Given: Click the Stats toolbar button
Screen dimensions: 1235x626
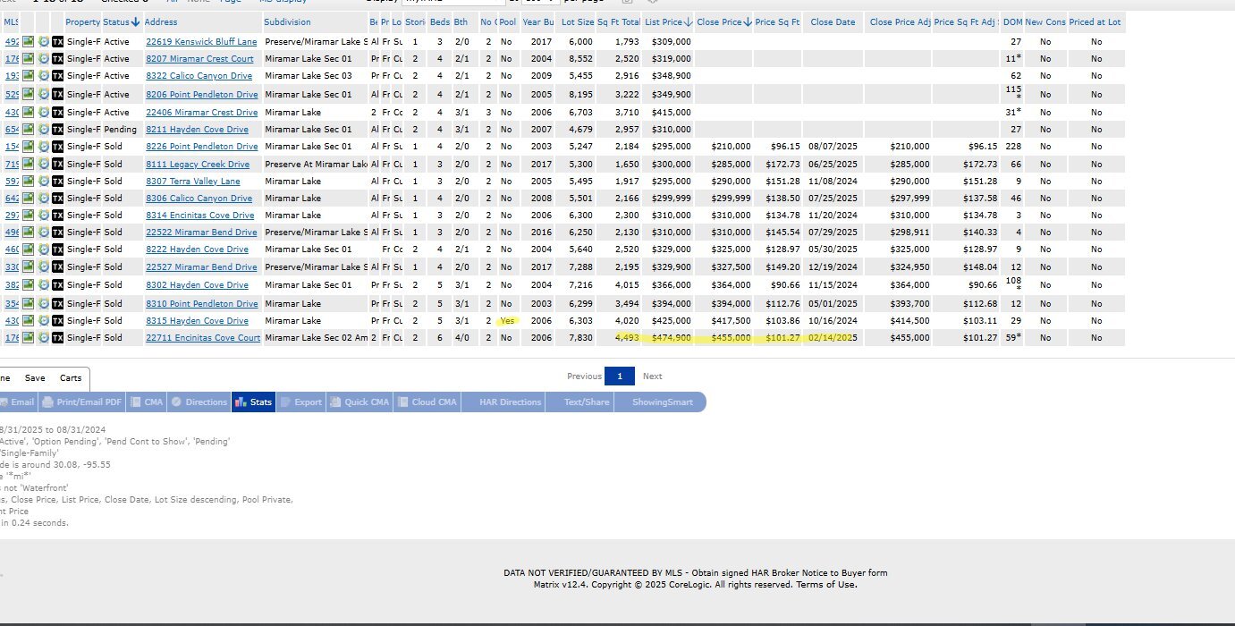Looking at the screenshot, I should point(253,402).
